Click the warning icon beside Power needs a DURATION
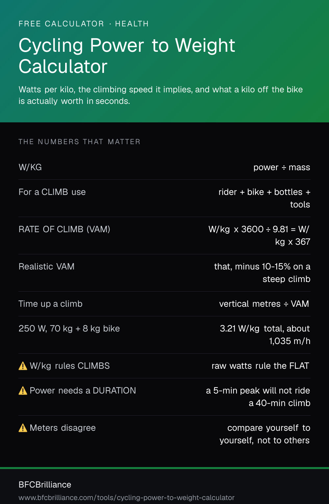The height and width of the screenshot is (504, 329). (23, 391)
